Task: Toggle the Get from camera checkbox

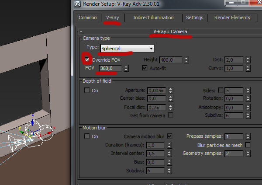Action: [x=170, y=115]
